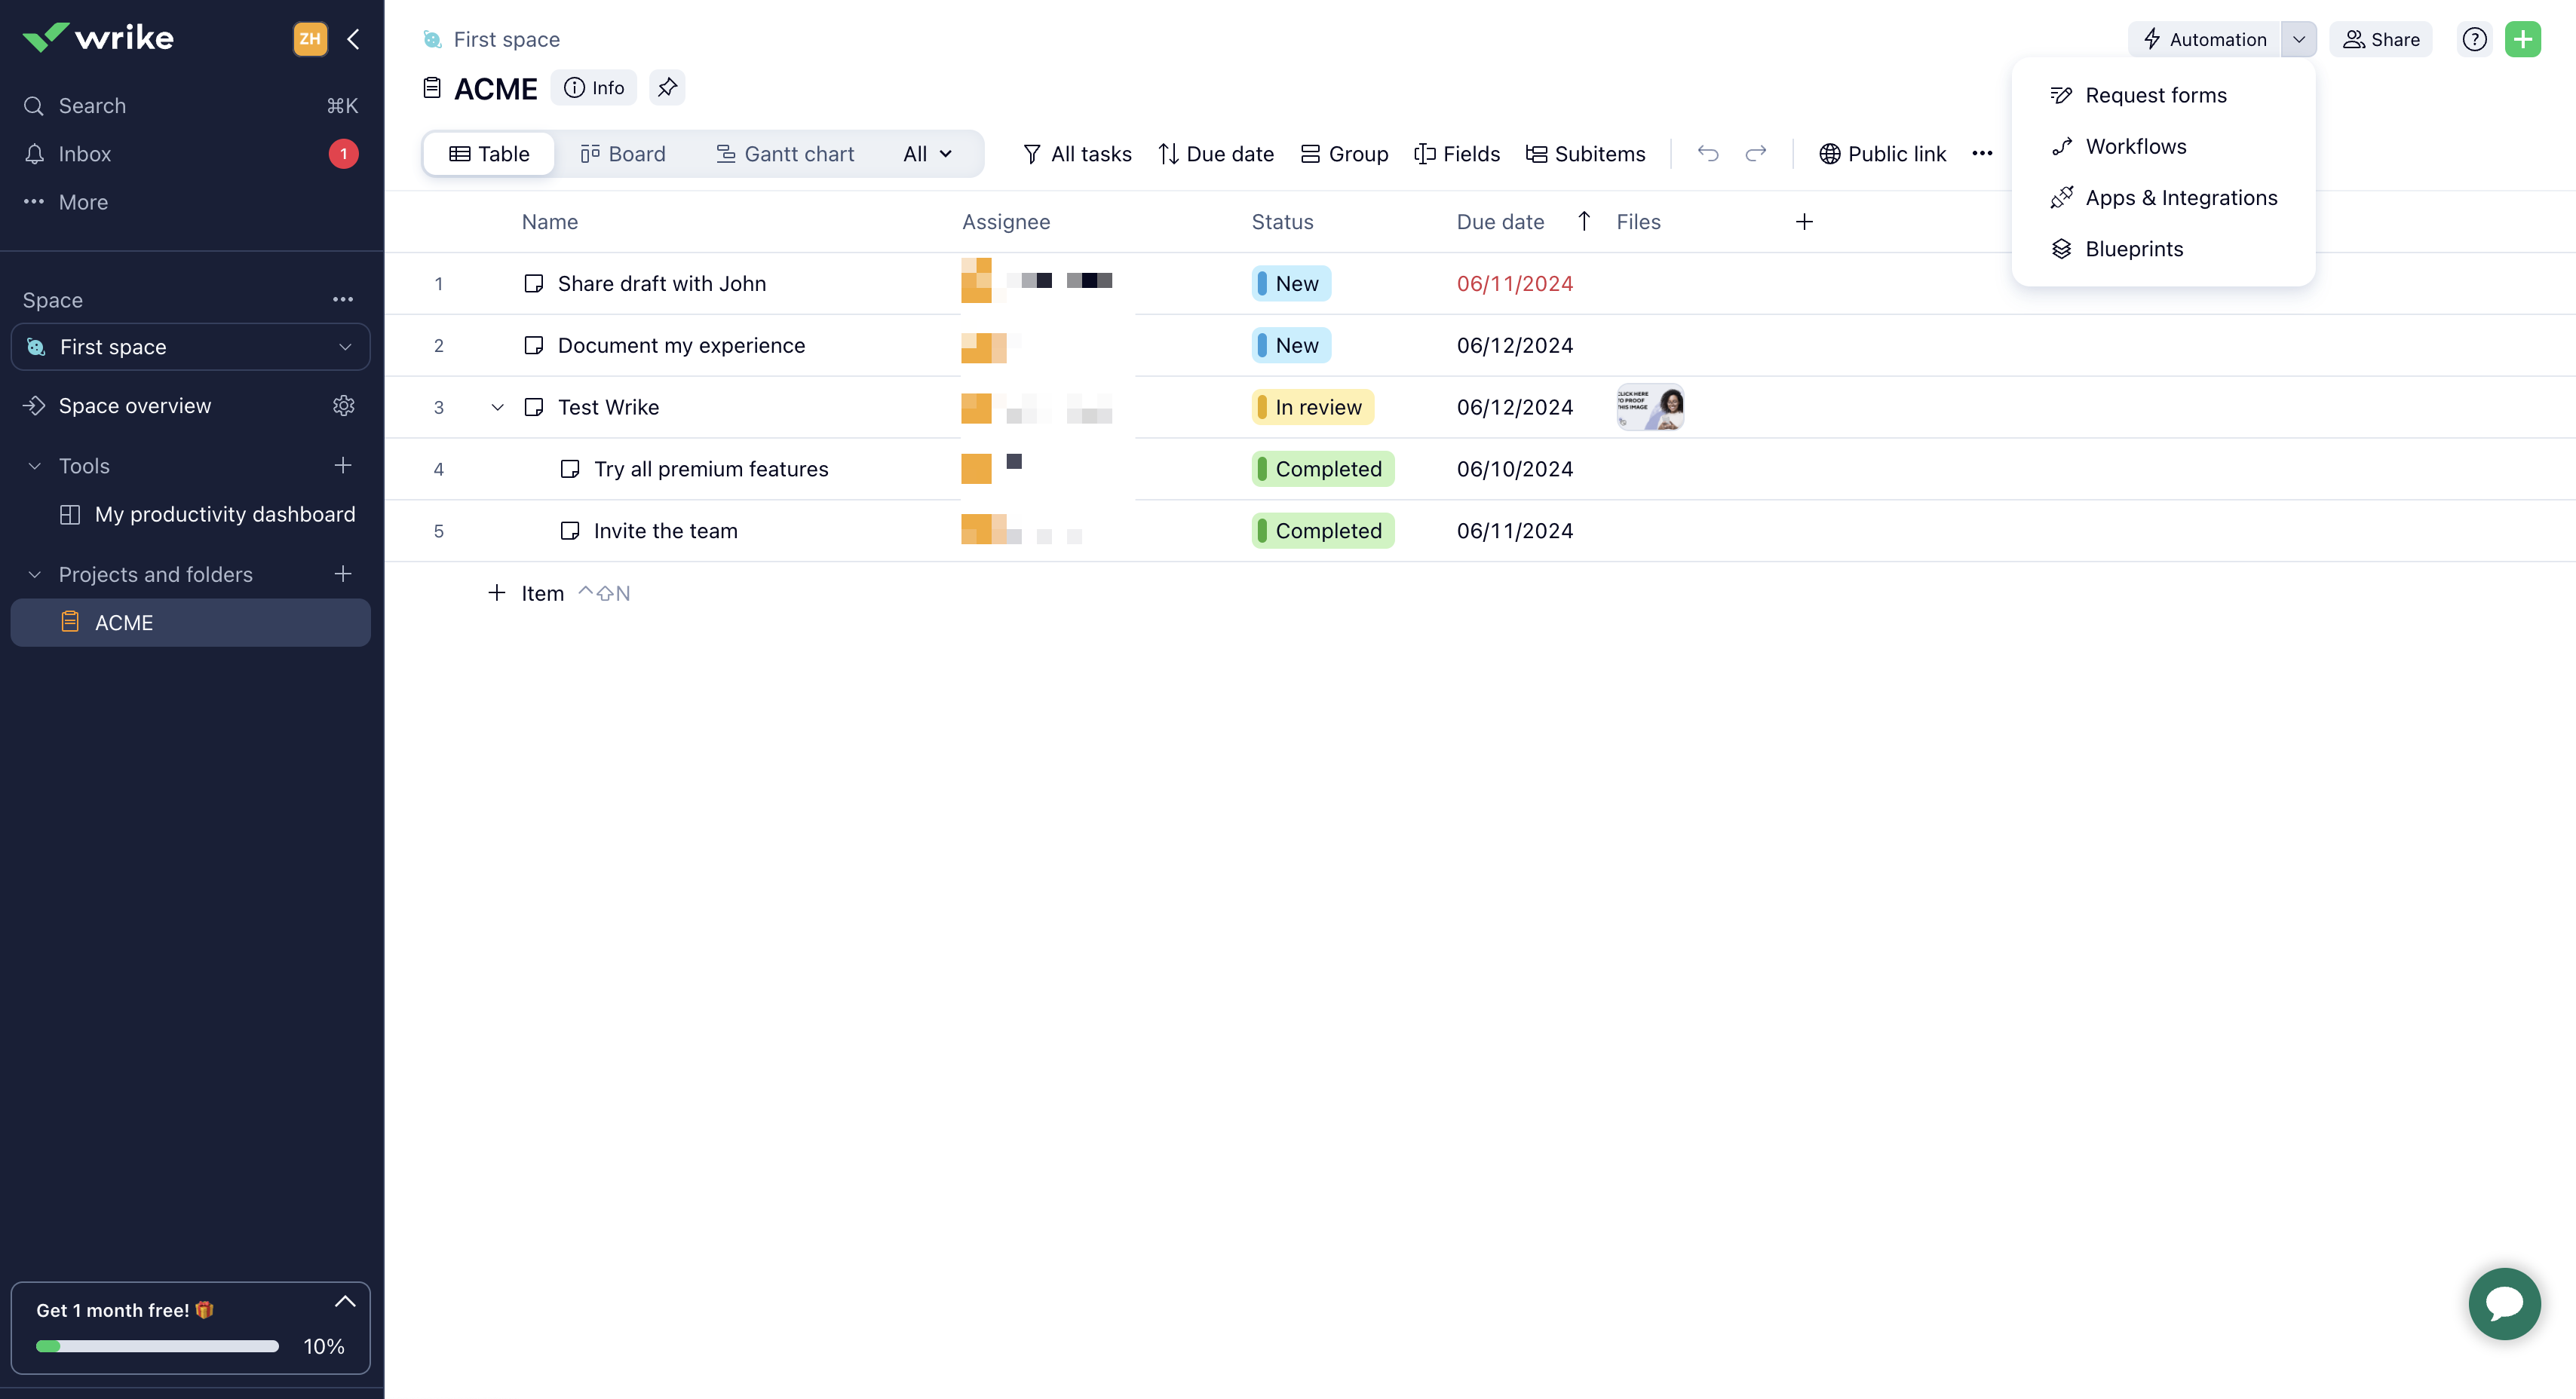The width and height of the screenshot is (2576, 1399).
Task: Add a new tool with plus
Action: (x=343, y=466)
